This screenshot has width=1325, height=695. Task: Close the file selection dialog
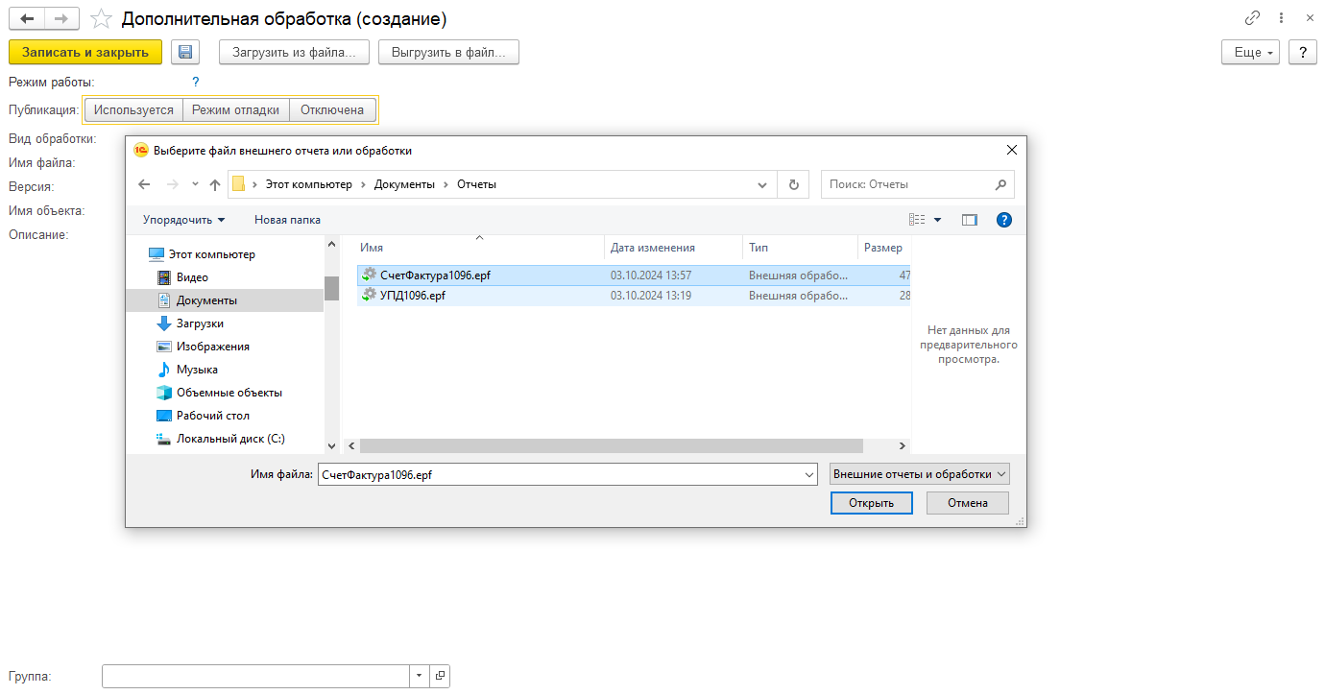pos(1011,151)
